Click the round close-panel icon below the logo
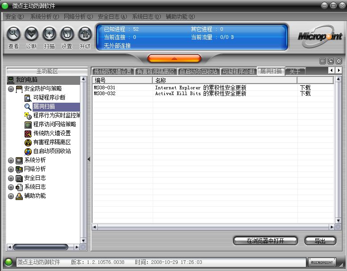The width and height of the screenshot is (347, 271). coord(339,61)
